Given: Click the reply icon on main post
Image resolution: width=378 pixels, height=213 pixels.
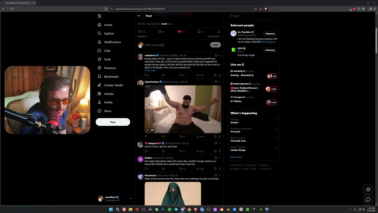Looking at the screenshot, I should point(140,31).
